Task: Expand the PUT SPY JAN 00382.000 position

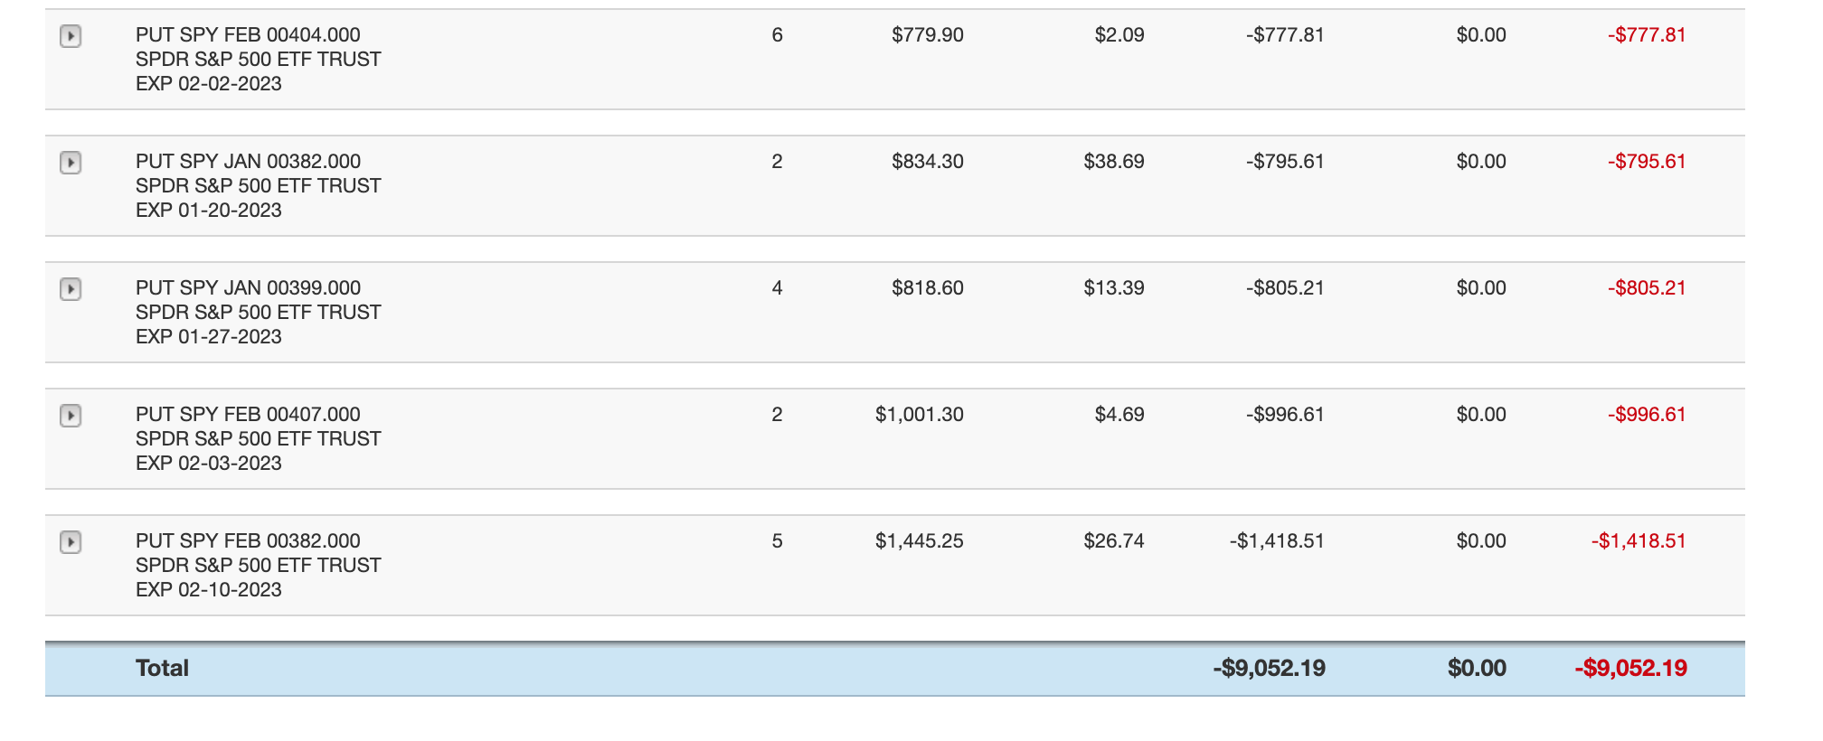Action: (x=71, y=163)
